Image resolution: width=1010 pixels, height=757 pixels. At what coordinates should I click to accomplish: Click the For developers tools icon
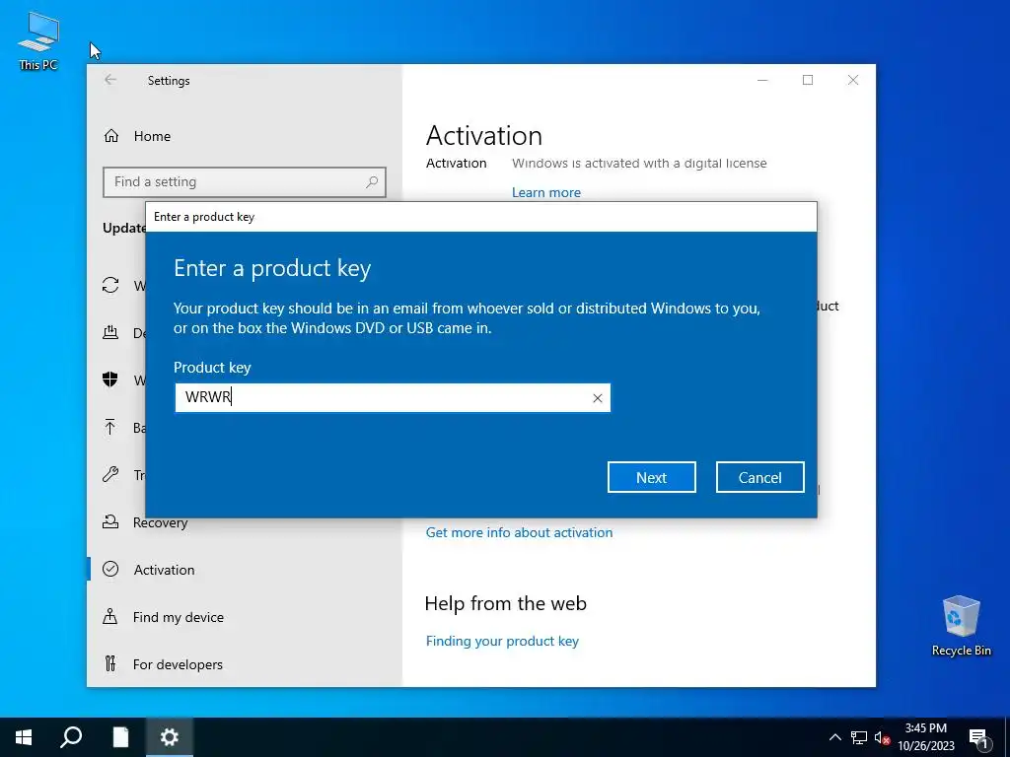pos(110,663)
